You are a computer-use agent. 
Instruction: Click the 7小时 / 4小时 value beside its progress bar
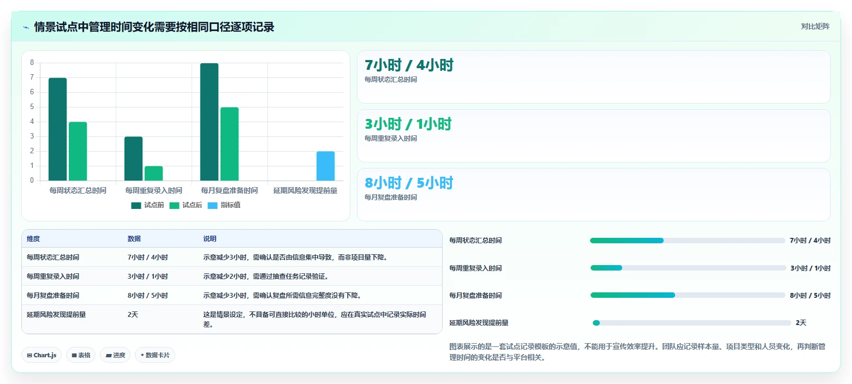[810, 241]
